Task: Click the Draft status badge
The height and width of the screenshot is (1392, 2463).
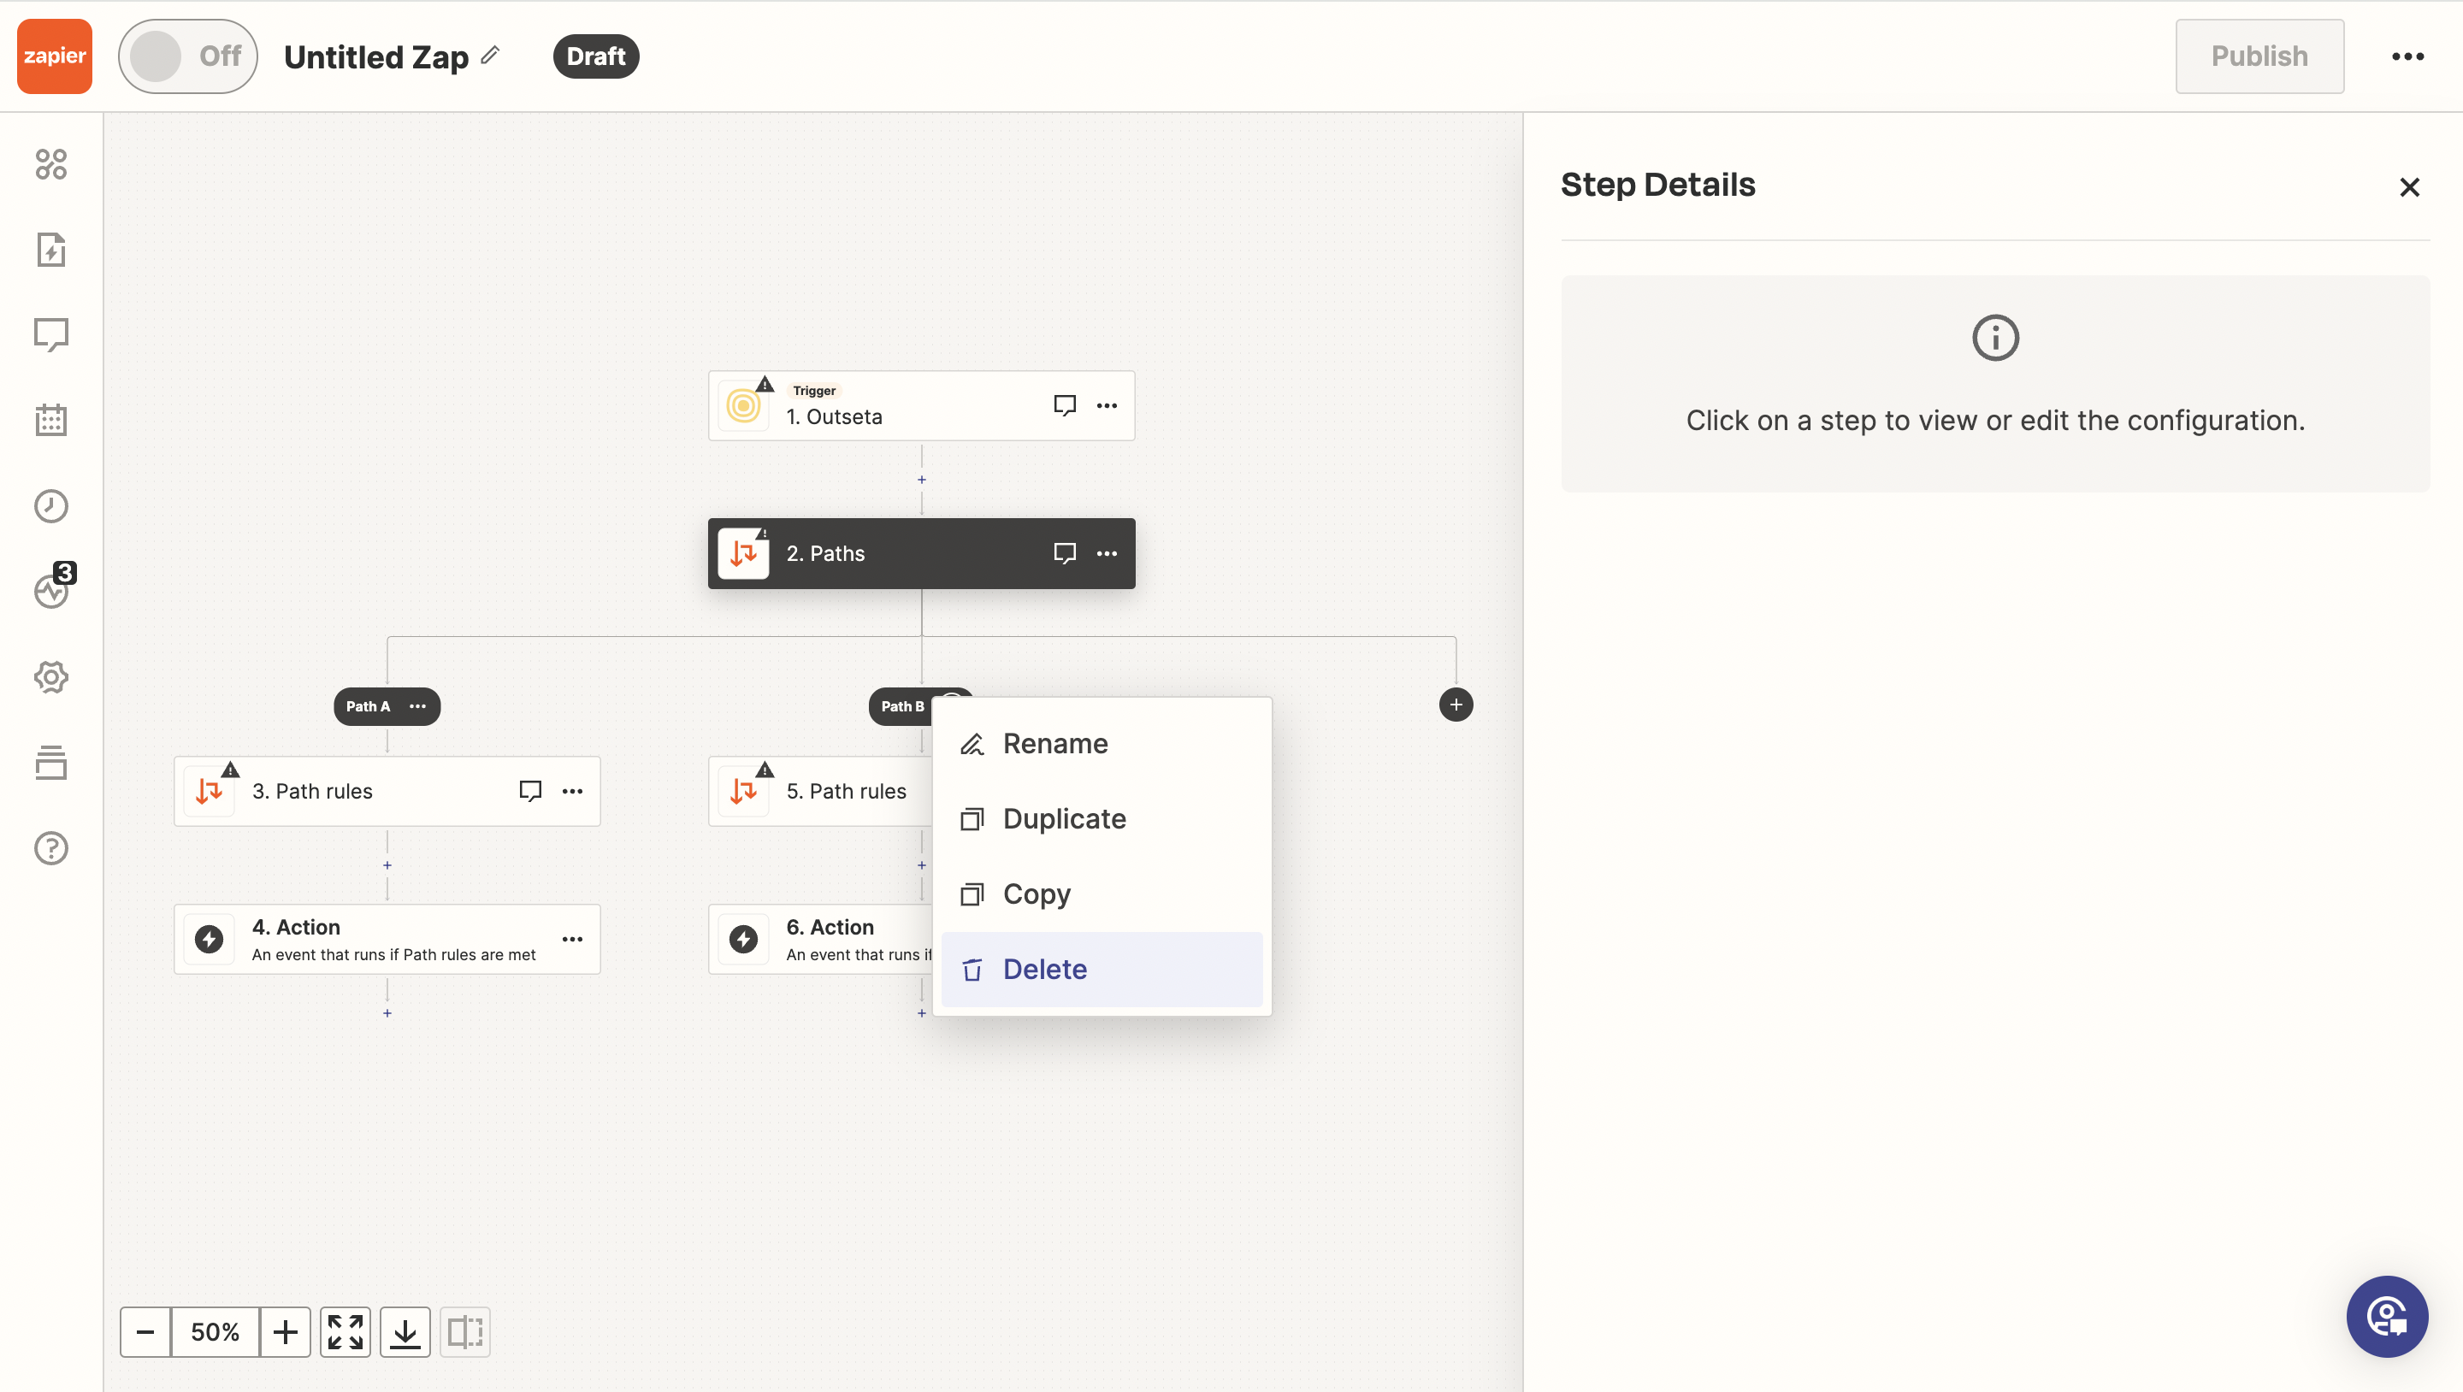Action: coord(596,56)
